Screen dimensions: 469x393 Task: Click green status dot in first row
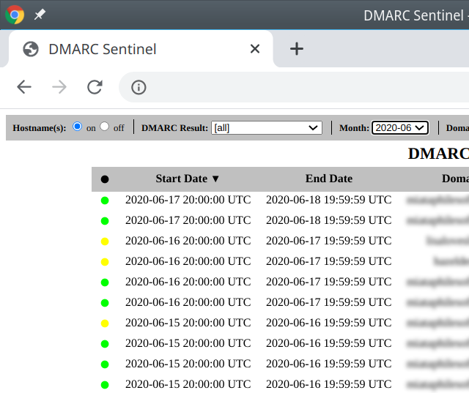(105, 200)
